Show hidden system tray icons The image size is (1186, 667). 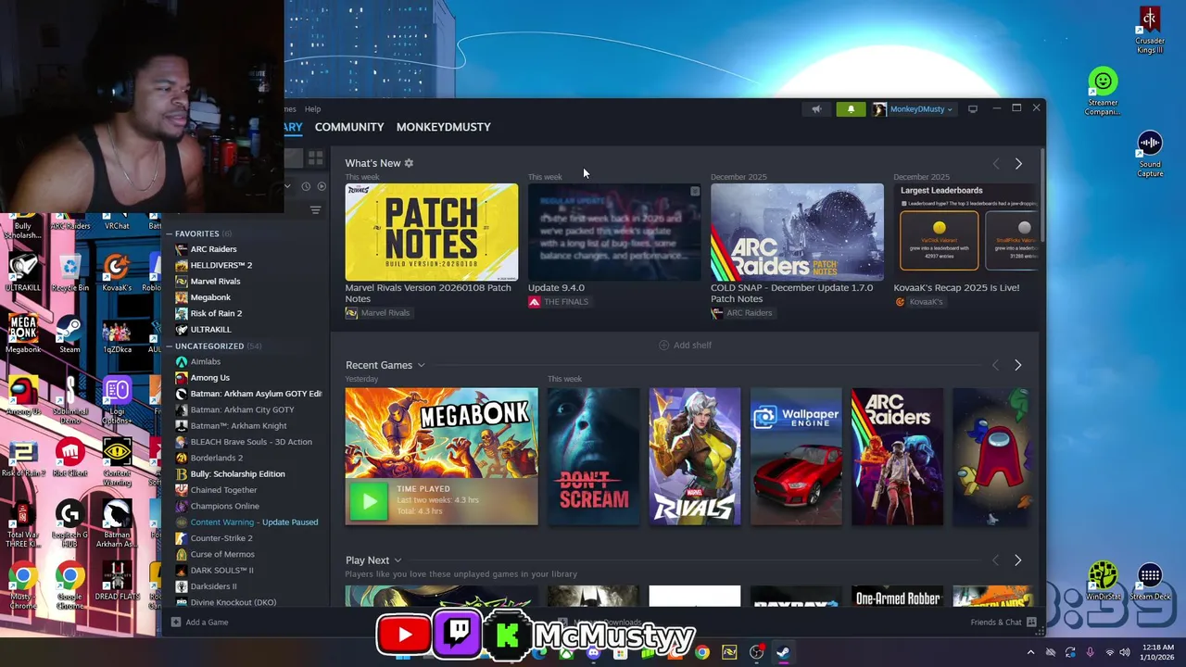pyautogui.click(x=1030, y=652)
